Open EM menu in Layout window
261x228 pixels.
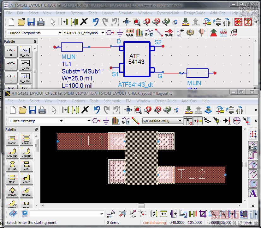pyautogui.click(x=128, y=101)
